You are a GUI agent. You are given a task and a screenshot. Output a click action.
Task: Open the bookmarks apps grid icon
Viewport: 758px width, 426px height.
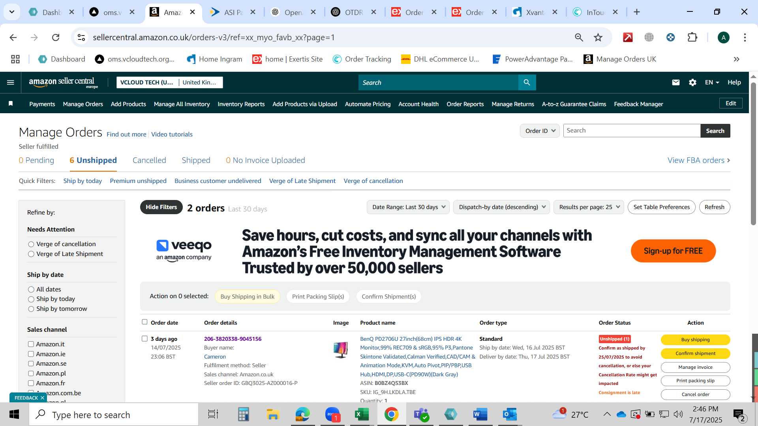coord(15,59)
